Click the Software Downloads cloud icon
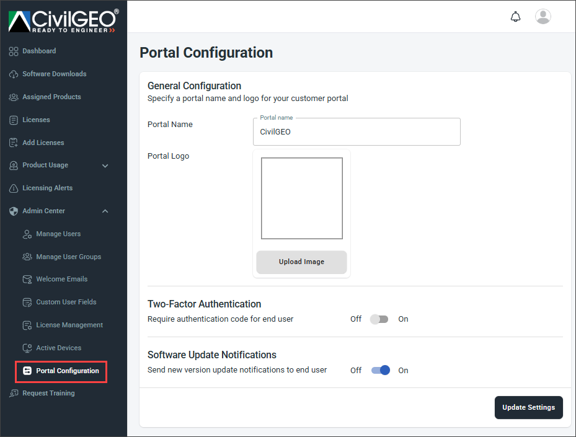This screenshot has height=437, width=576. tap(14, 74)
